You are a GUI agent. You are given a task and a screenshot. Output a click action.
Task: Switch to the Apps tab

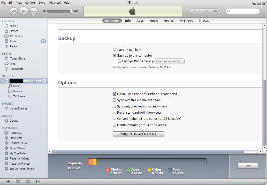tap(140, 20)
